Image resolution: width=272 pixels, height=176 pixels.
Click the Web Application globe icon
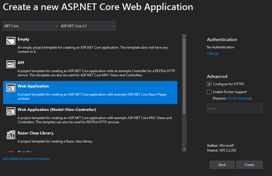click(x=11, y=88)
